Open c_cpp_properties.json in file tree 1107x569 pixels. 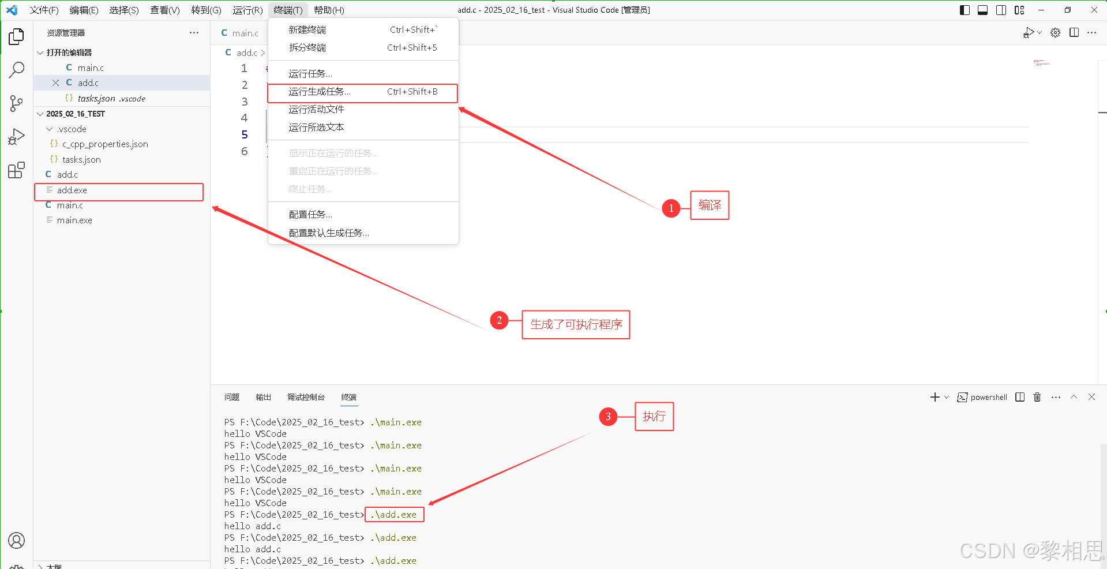tap(122, 144)
